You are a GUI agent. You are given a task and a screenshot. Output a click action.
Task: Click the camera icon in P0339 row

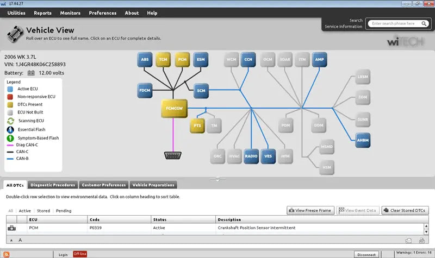[11, 228]
